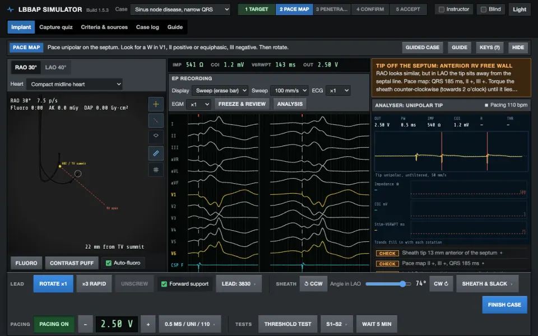Open the EGM gain dropdown
The image size is (538, 336).
coord(198,104)
